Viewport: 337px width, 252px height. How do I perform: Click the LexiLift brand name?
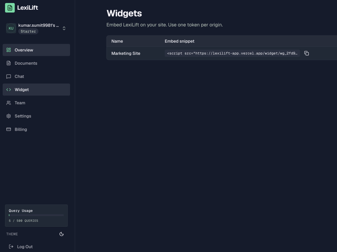pos(28,8)
